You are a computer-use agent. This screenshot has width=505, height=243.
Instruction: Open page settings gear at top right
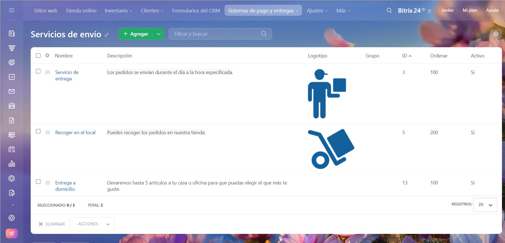coord(496,34)
